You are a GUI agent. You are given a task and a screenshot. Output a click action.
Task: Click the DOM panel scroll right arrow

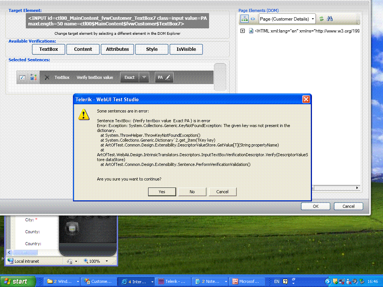[x=357, y=188]
